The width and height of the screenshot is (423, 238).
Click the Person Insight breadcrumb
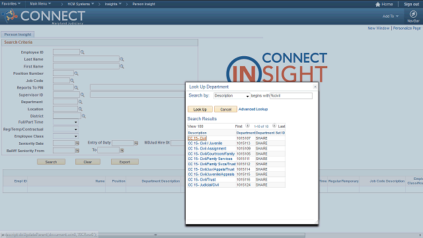click(143, 4)
